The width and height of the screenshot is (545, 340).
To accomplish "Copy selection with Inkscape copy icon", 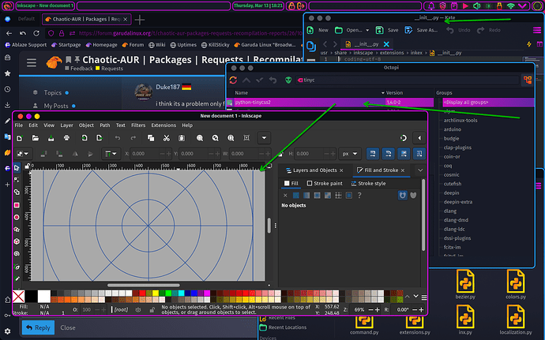I will [151, 138].
